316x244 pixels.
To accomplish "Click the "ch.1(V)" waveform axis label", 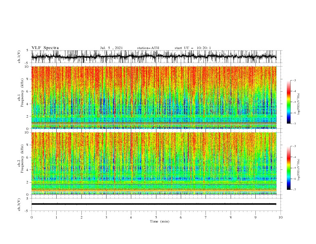I will (x=19, y=57).
